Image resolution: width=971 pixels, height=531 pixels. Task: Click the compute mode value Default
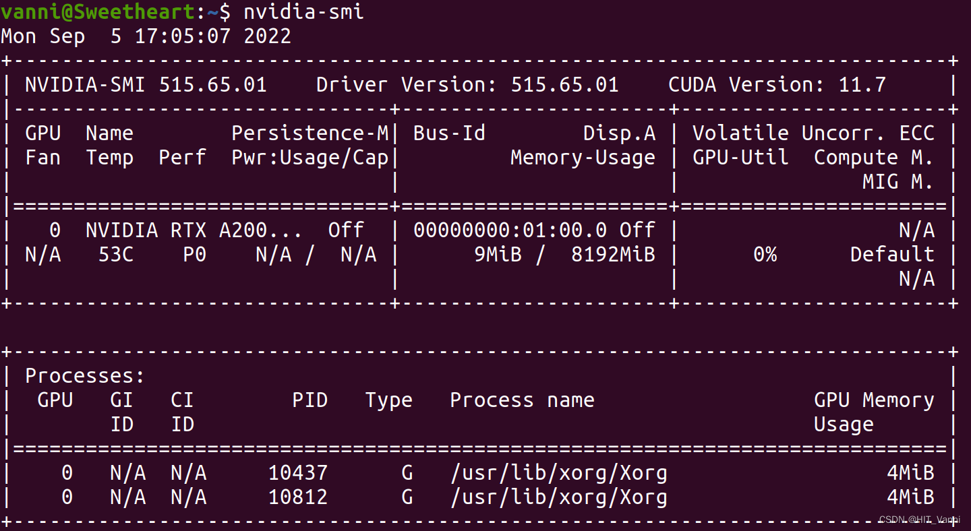(x=892, y=254)
